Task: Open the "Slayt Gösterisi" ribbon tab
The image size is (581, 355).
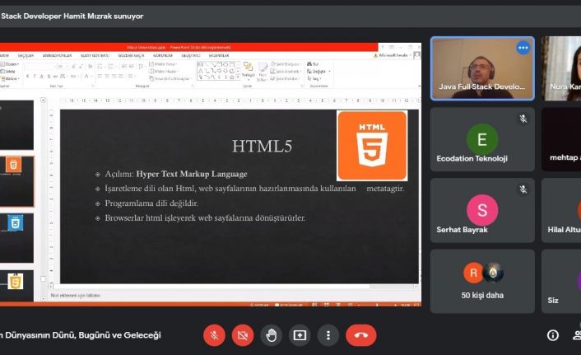Action: pyautogui.click(x=95, y=55)
